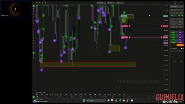Tick the checkbox below the account field
The image size is (185, 104).
tap(172, 27)
